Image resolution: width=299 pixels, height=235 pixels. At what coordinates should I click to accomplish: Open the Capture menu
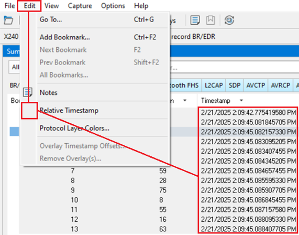(x=80, y=6)
